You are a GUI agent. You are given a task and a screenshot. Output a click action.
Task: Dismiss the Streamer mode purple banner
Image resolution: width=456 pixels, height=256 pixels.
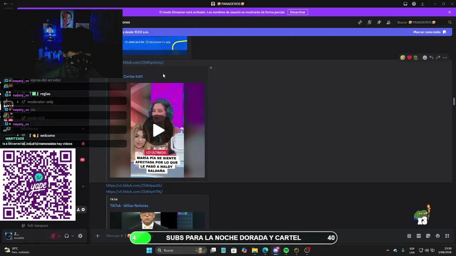(450, 12)
